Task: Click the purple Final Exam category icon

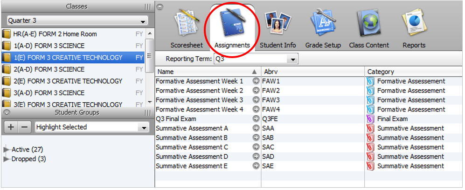Action: tap(371, 119)
